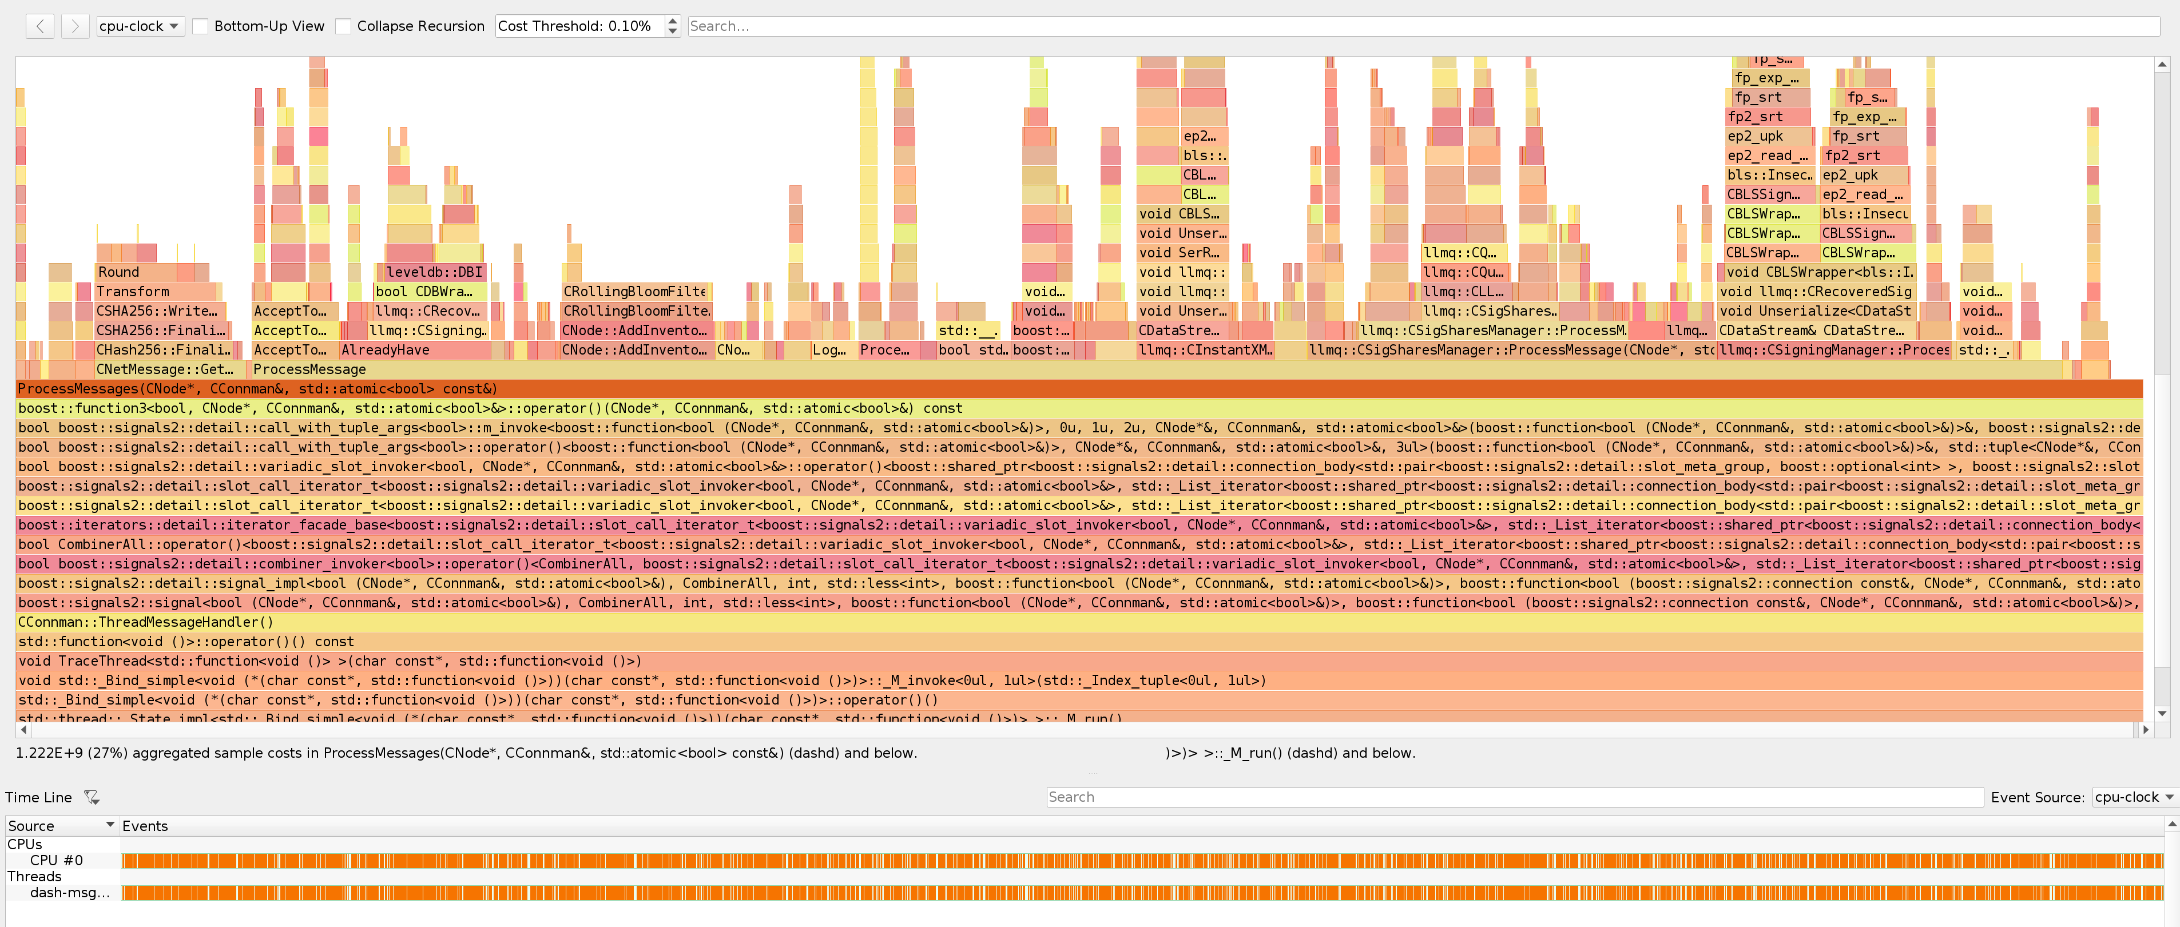This screenshot has width=2180, height=927.
Task: Select the CSigSharesManager::ProcessMessage(CNode*, frame
Action: (1511, 350)
